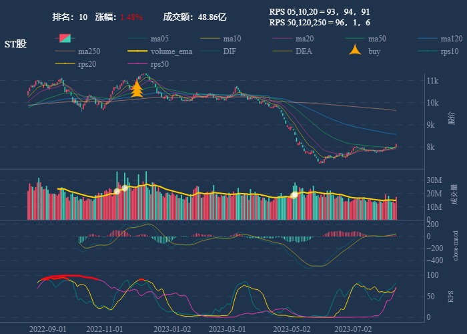Click the red highlighted RPS arc

(70, 277)
